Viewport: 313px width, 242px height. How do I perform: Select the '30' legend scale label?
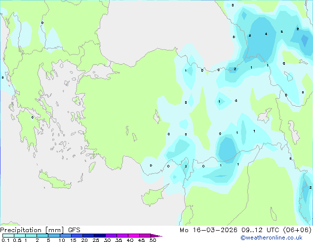point(108,240)
